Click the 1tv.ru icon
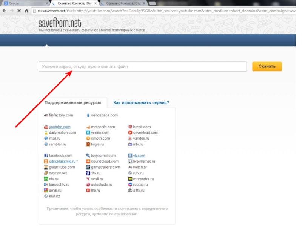 pyautogui.click(x=88, y=173)
